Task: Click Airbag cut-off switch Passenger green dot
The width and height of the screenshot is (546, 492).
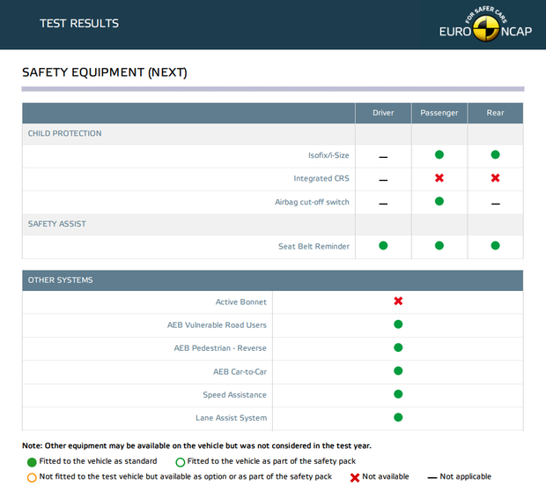Action: click(439, 202)
